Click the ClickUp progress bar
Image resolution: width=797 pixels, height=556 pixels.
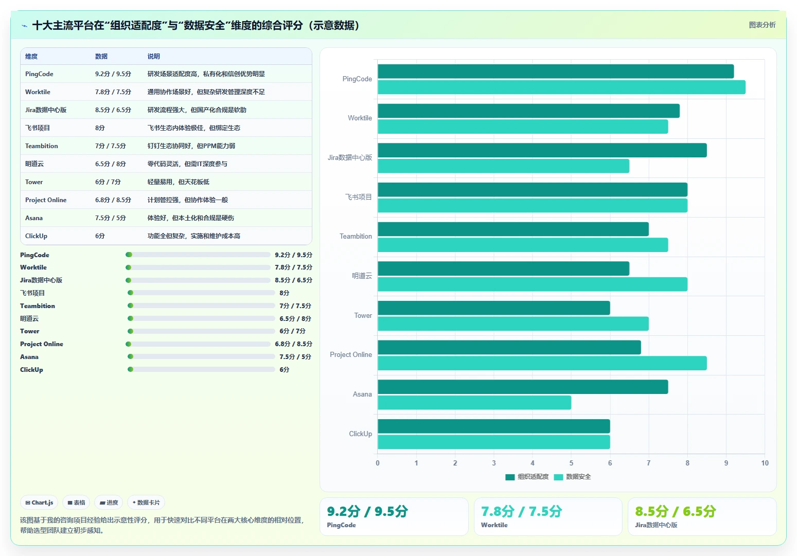coord(202,369)
